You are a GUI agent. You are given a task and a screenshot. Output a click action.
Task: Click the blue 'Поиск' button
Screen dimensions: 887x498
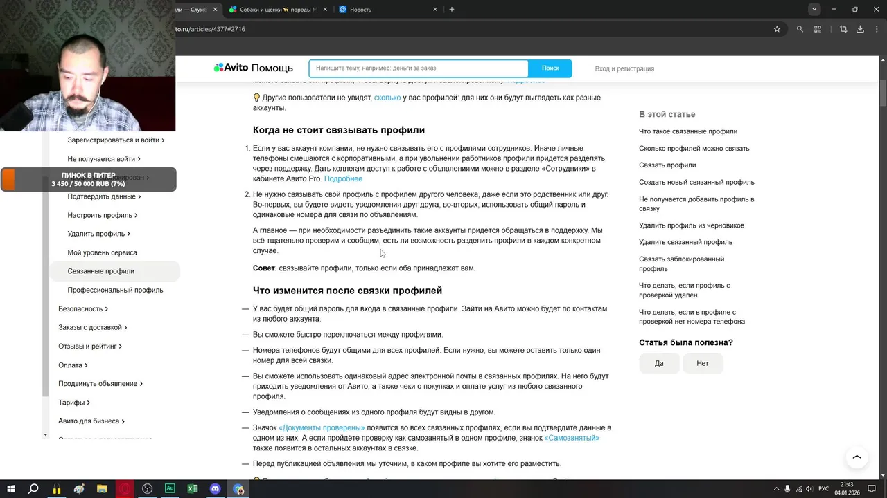(550, 68)
